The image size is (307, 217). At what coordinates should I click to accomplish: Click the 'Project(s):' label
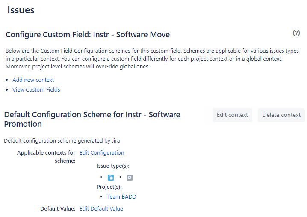pos(109,187)
